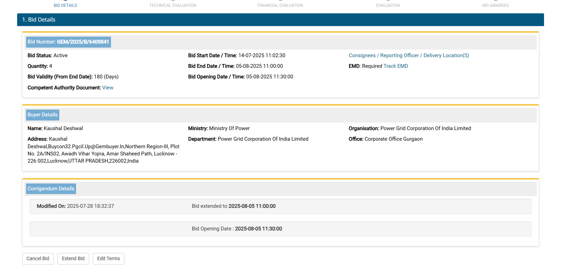Screen dimensions: 580x279
Task: Open the Evaluation step
Action: coord(388,5)
